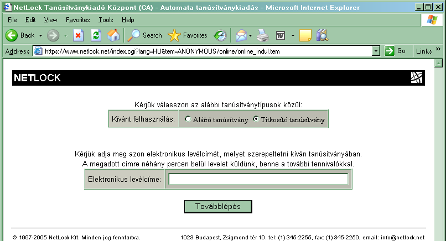Click the address bar URL text

(162, 51)
